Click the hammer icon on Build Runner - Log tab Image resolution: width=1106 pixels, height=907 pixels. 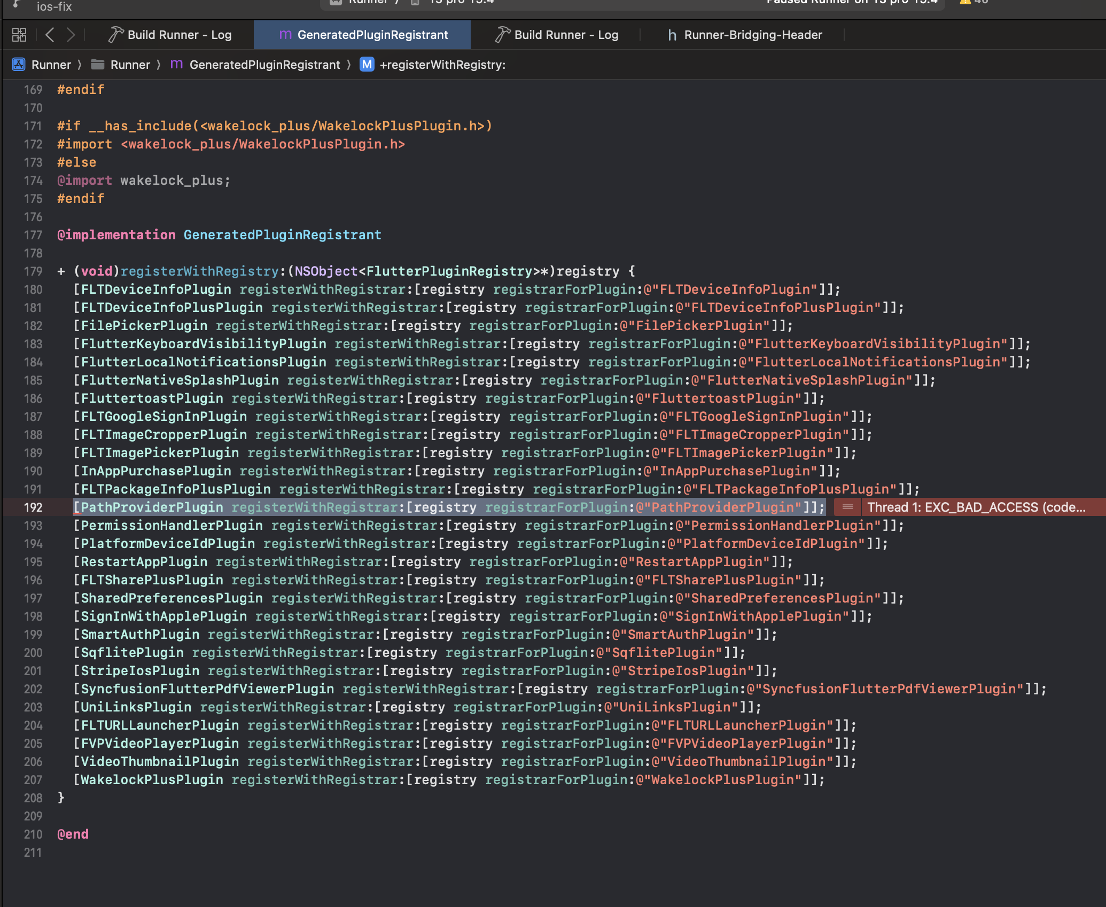tap(115, 34)
